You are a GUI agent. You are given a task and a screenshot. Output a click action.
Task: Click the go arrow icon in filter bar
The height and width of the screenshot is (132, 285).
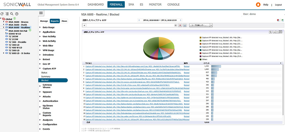175,25
